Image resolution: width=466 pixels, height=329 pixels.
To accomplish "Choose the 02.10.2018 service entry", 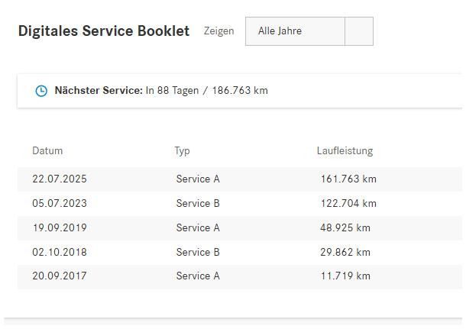I will [x=240, y=252].
